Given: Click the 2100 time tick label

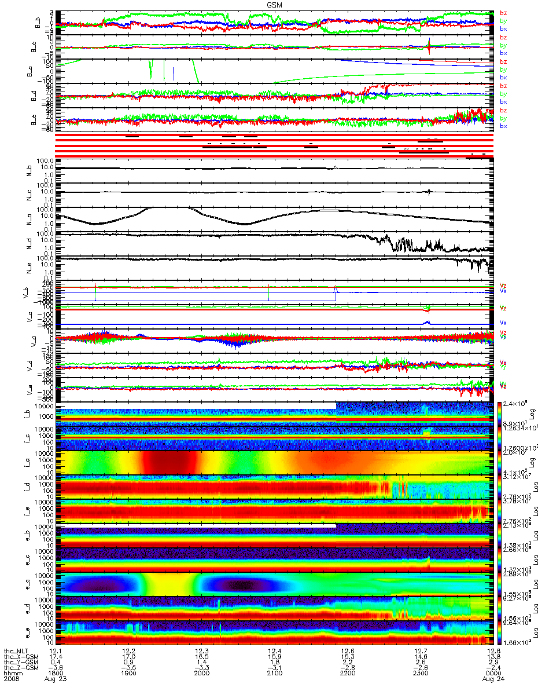Looking at the screenshot, I should click(274, 673).
